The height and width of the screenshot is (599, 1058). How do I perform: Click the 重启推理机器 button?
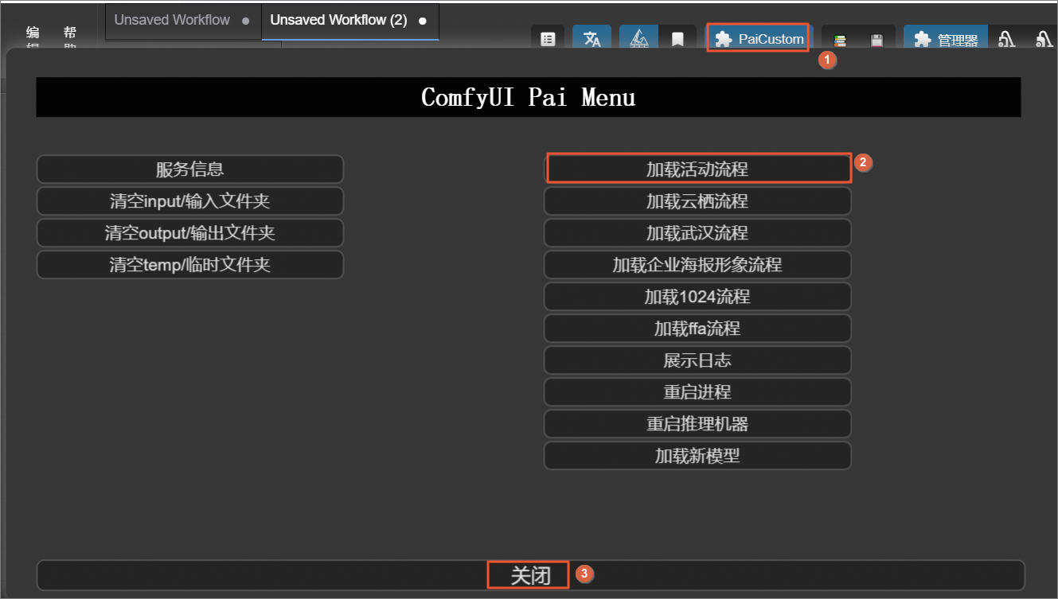(697, 424)
